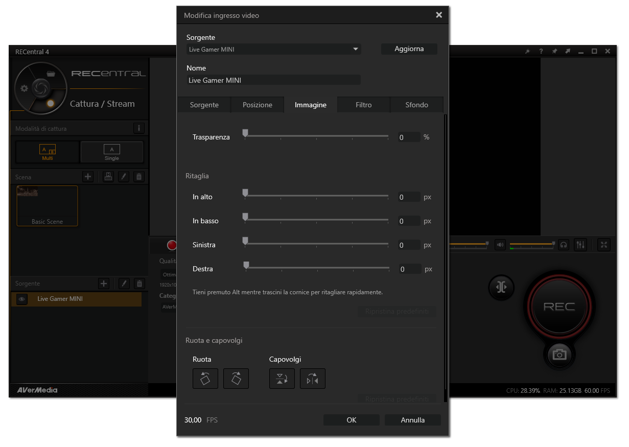Open the audio mixer sliders icon
The width and height of the screenshot is (629, 447).
(580, 245)
